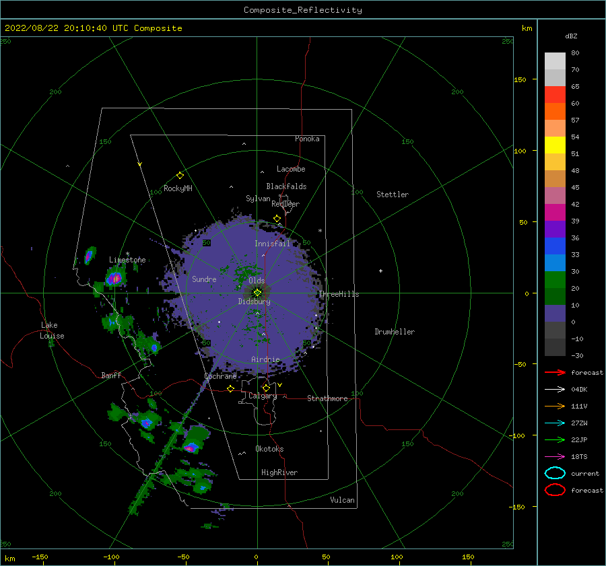
Task: Click the yellow radar site diamond at center
Action: coord(257,293)
